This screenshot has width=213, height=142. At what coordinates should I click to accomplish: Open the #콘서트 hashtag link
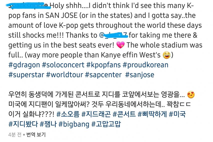coord(124,114)
